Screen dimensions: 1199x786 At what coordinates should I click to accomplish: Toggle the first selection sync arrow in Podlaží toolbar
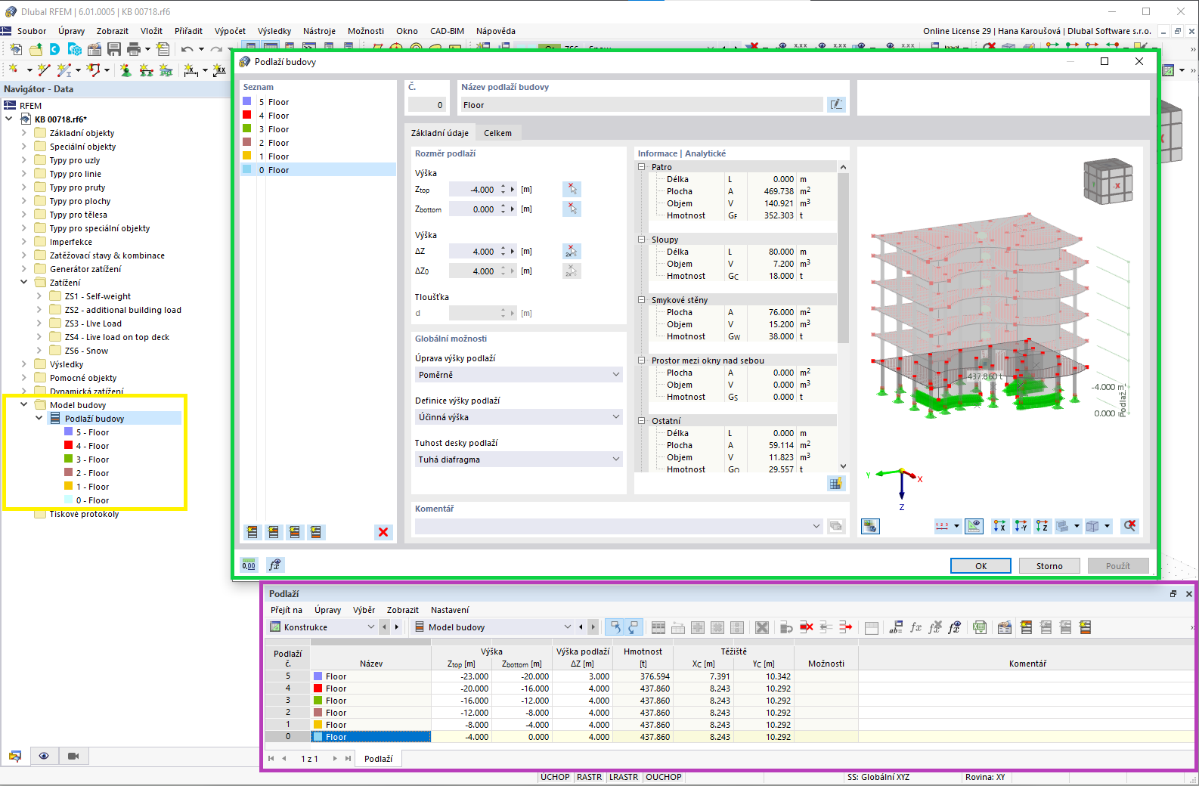coord(615,627)
